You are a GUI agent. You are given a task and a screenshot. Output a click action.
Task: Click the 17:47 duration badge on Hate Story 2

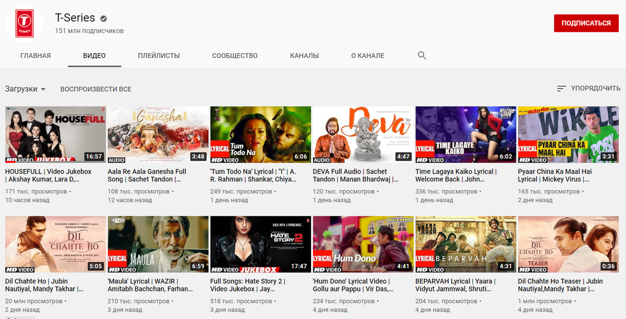pos(299,266)
